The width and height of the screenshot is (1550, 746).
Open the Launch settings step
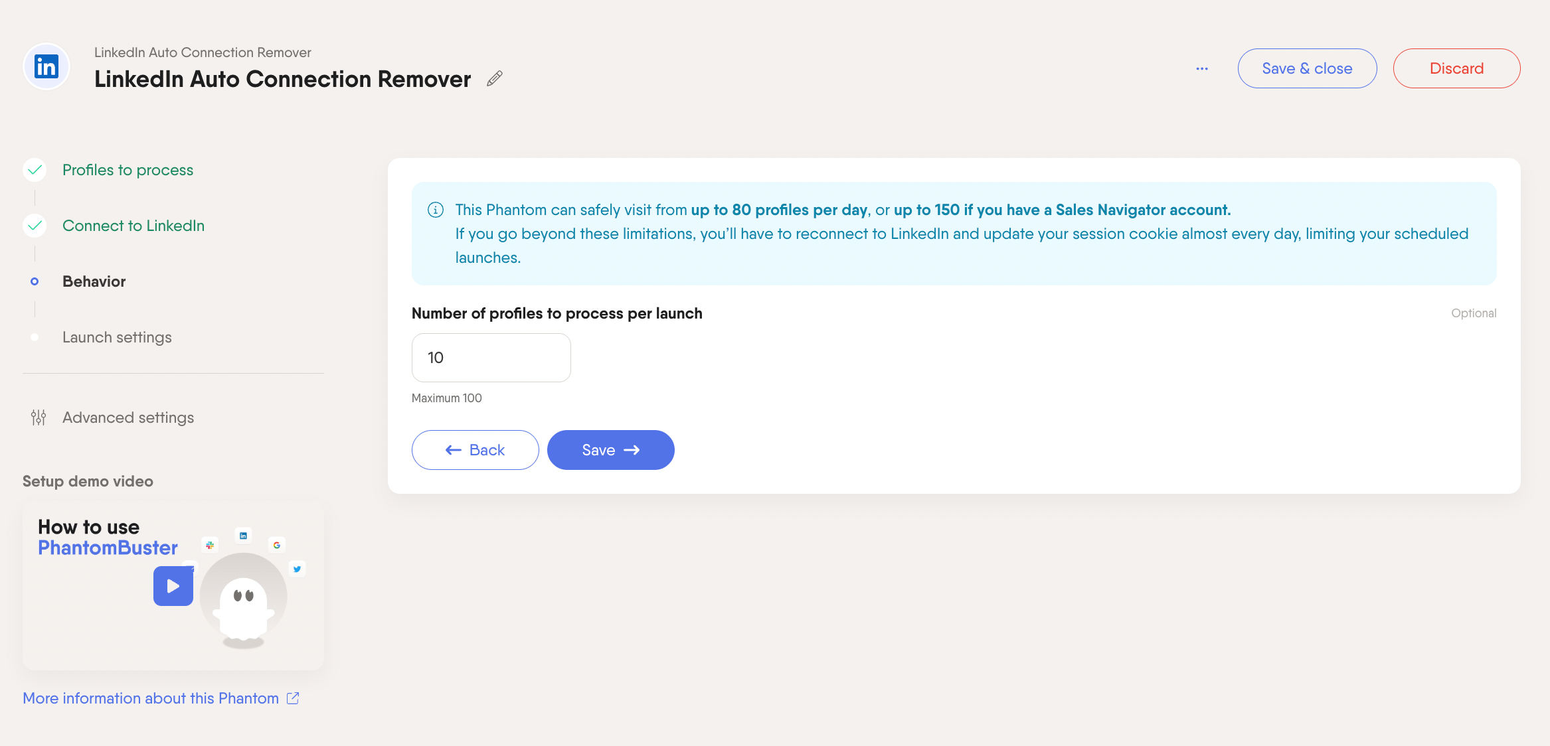pos(117,337)
